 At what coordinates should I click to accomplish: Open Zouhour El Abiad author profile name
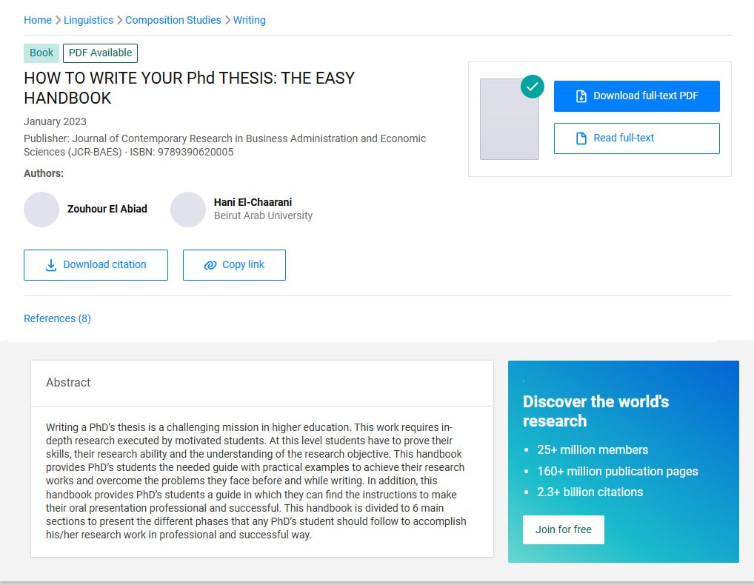pyautogui.click(x=107, y=209)
